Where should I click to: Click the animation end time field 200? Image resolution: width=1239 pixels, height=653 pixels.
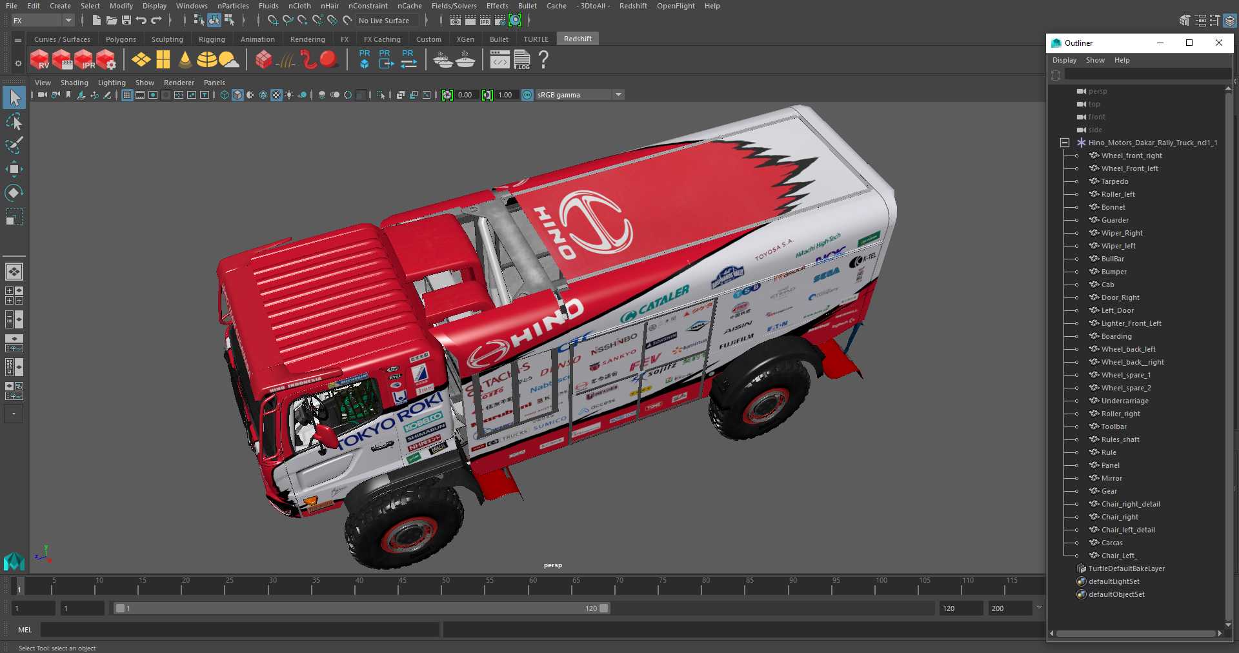[1009, 608]
